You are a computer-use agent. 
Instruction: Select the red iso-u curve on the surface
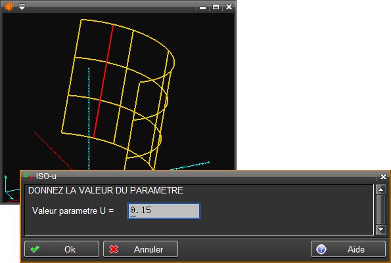[103, 81]
